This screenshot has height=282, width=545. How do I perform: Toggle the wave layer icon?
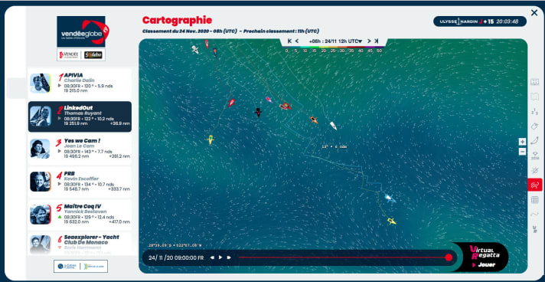534,214
